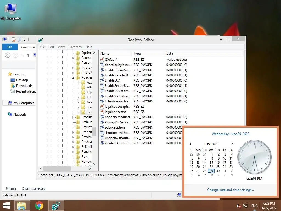Click tree scrollbar down arrow
This screenshot has height=211, width=281.
[94, 164]
